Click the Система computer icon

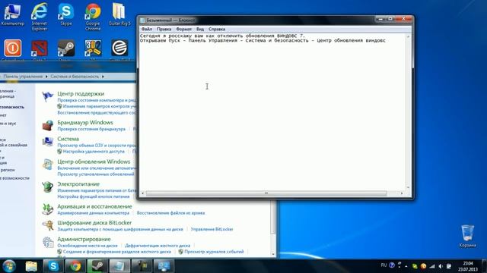pyautogui.click(x=47, y=142)
